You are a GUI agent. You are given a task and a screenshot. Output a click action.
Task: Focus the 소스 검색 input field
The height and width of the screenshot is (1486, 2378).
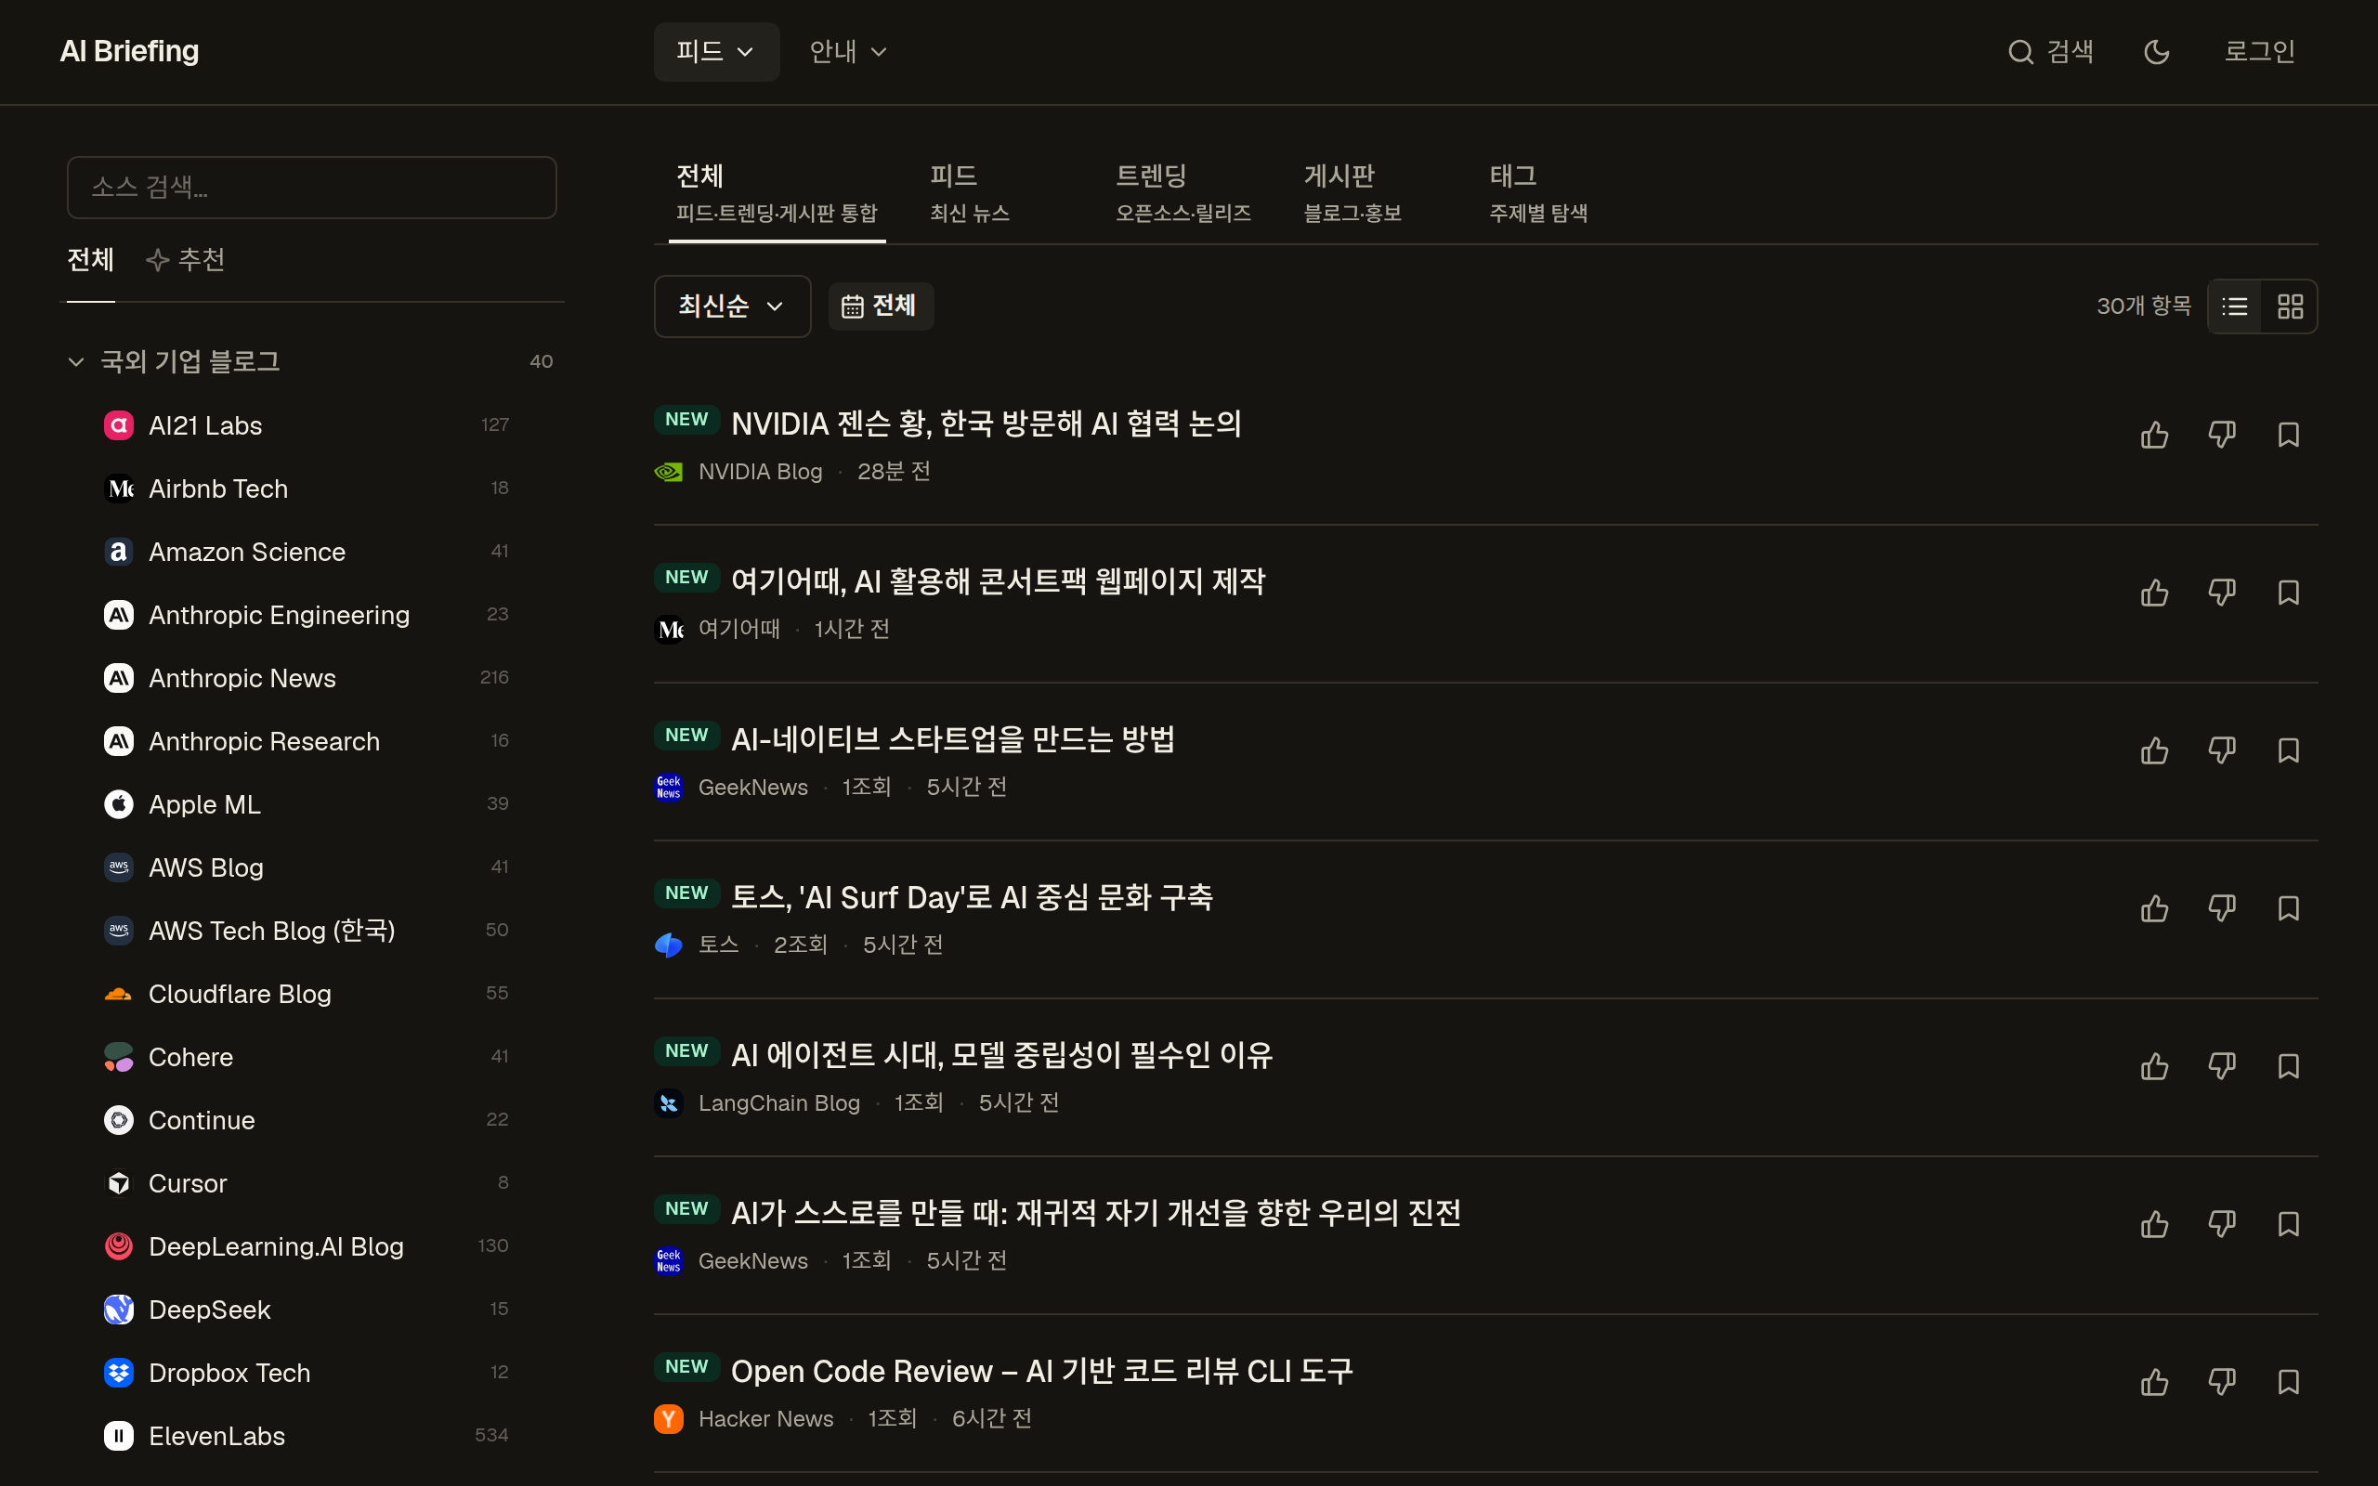(x=311, y=188)
